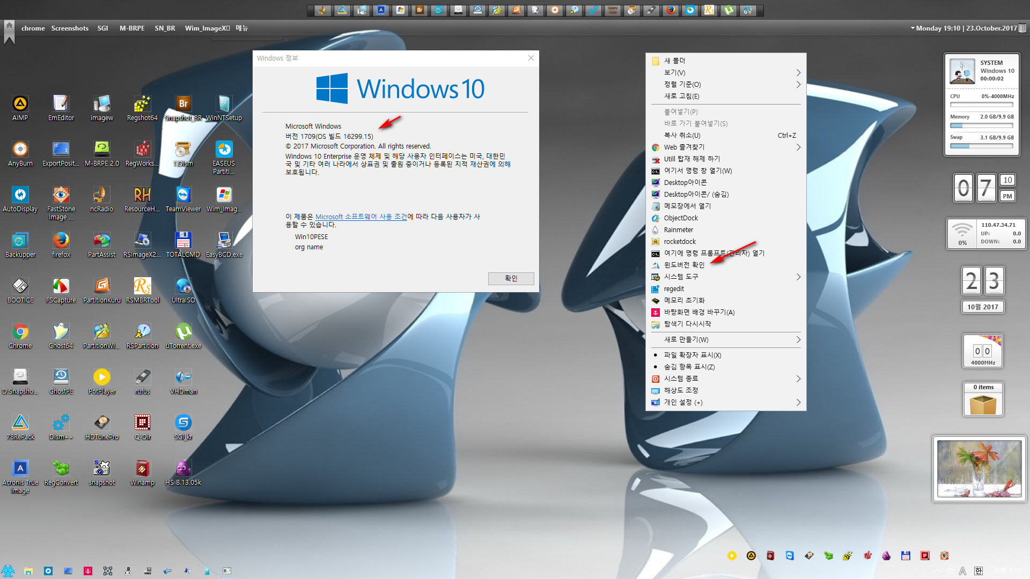Viewport: 1030px width, 579px height.
Task: Expand the 정렬 기준(O) submenu
Action: point(725,84)
